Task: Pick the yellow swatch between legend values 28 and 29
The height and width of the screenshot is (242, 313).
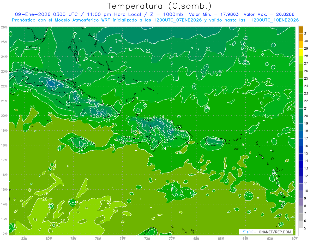Action: (301, 52)
